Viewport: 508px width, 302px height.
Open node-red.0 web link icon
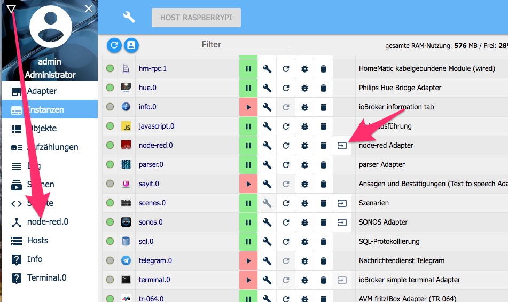click(x=342, y=146)
